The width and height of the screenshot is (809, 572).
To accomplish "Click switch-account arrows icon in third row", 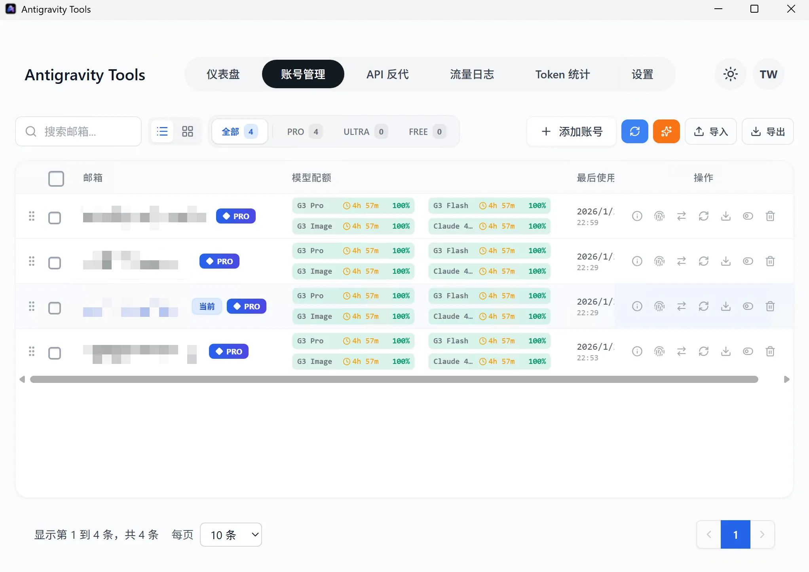I will click(681, 306).
